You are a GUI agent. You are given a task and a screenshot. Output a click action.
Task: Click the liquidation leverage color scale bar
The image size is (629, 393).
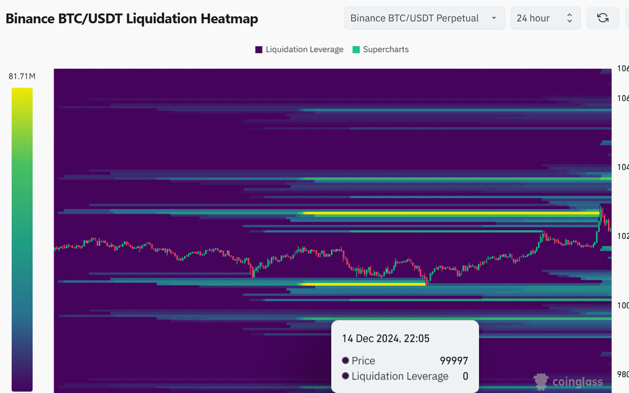(x=22, y=239)
